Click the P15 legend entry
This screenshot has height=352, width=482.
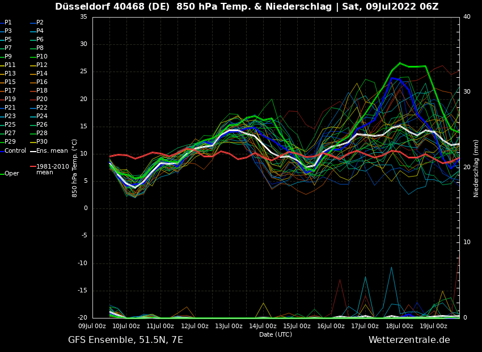[x=10, y=82]
